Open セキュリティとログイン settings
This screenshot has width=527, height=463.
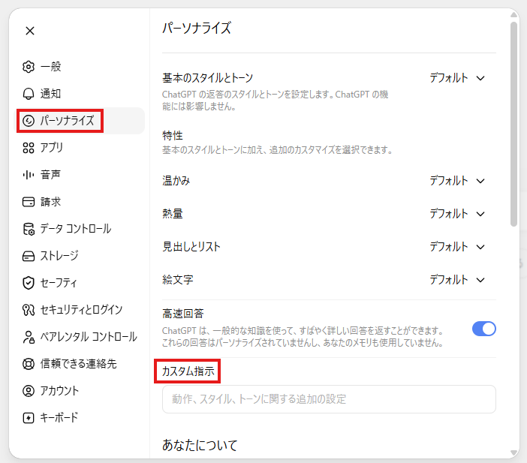pyautogui.click(x=80, y=310)
